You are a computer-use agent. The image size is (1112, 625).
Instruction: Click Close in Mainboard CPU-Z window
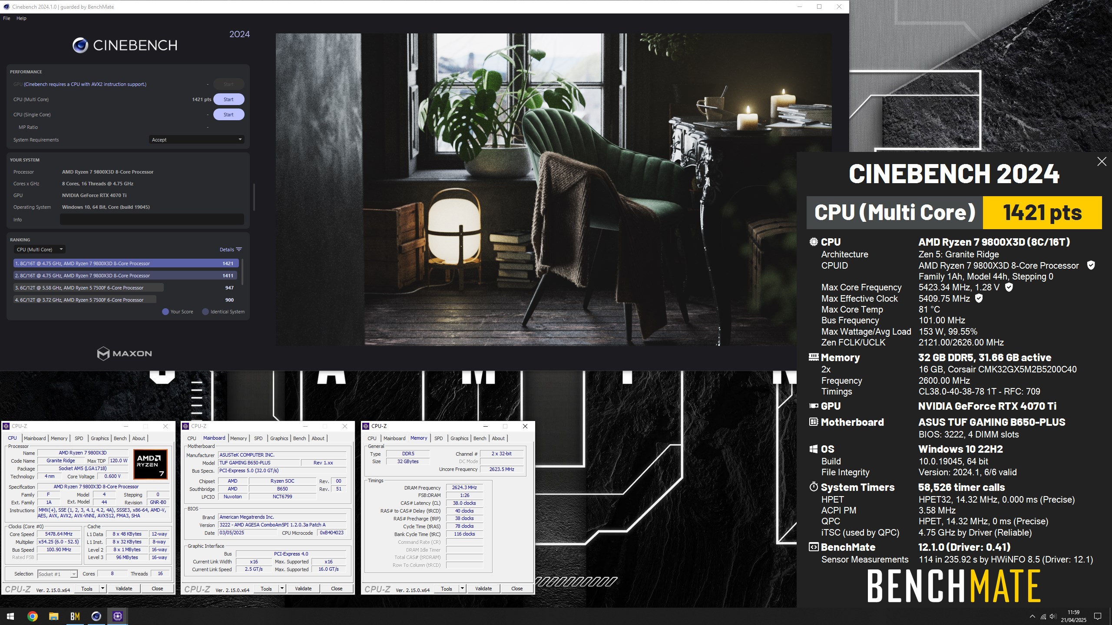337,589
